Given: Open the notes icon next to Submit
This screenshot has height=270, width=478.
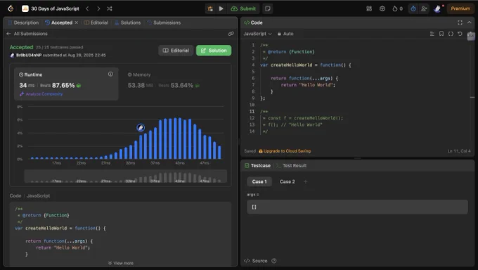Looking at the screenshot, I should [x=268, y=8].
